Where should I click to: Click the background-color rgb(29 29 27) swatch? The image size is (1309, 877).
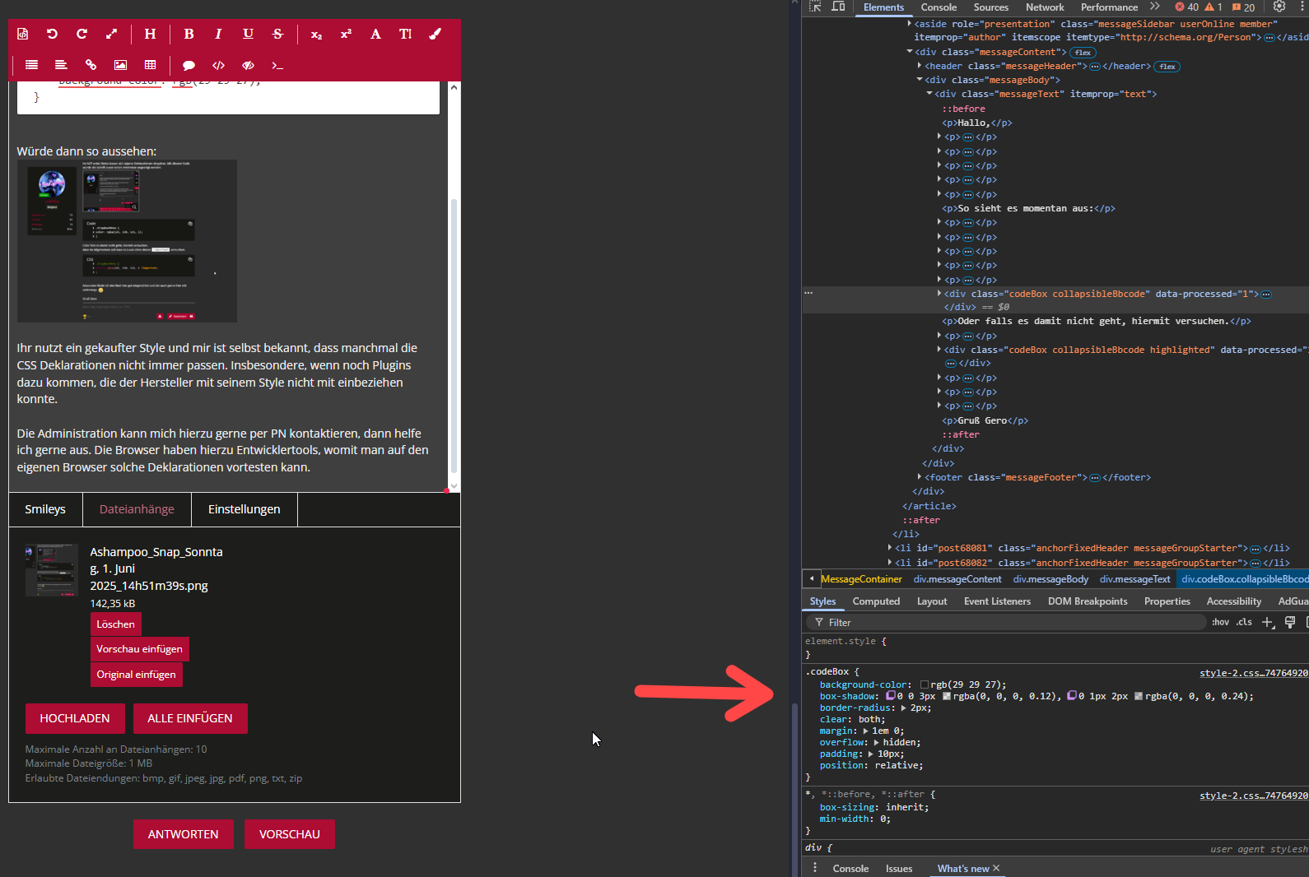coord(925,684)
